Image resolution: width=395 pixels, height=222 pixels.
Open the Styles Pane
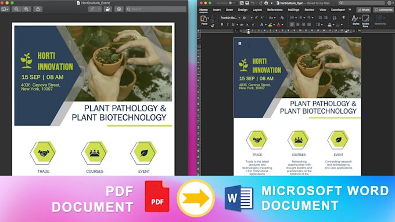click(x=365, y=21)
